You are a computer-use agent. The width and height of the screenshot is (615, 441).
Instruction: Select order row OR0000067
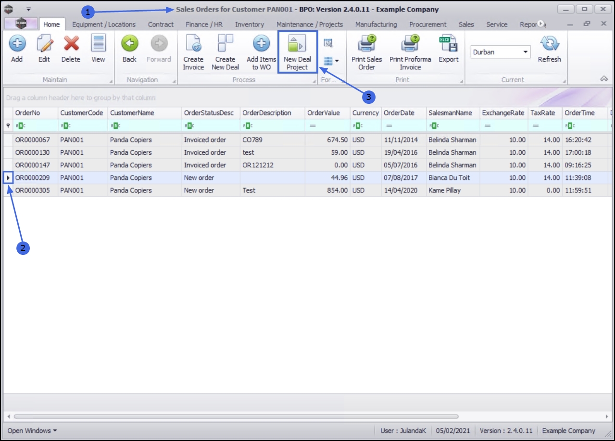tap(308, 140)
